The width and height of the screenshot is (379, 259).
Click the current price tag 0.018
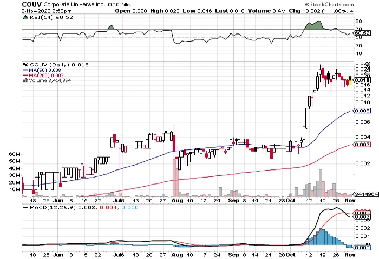361,80
